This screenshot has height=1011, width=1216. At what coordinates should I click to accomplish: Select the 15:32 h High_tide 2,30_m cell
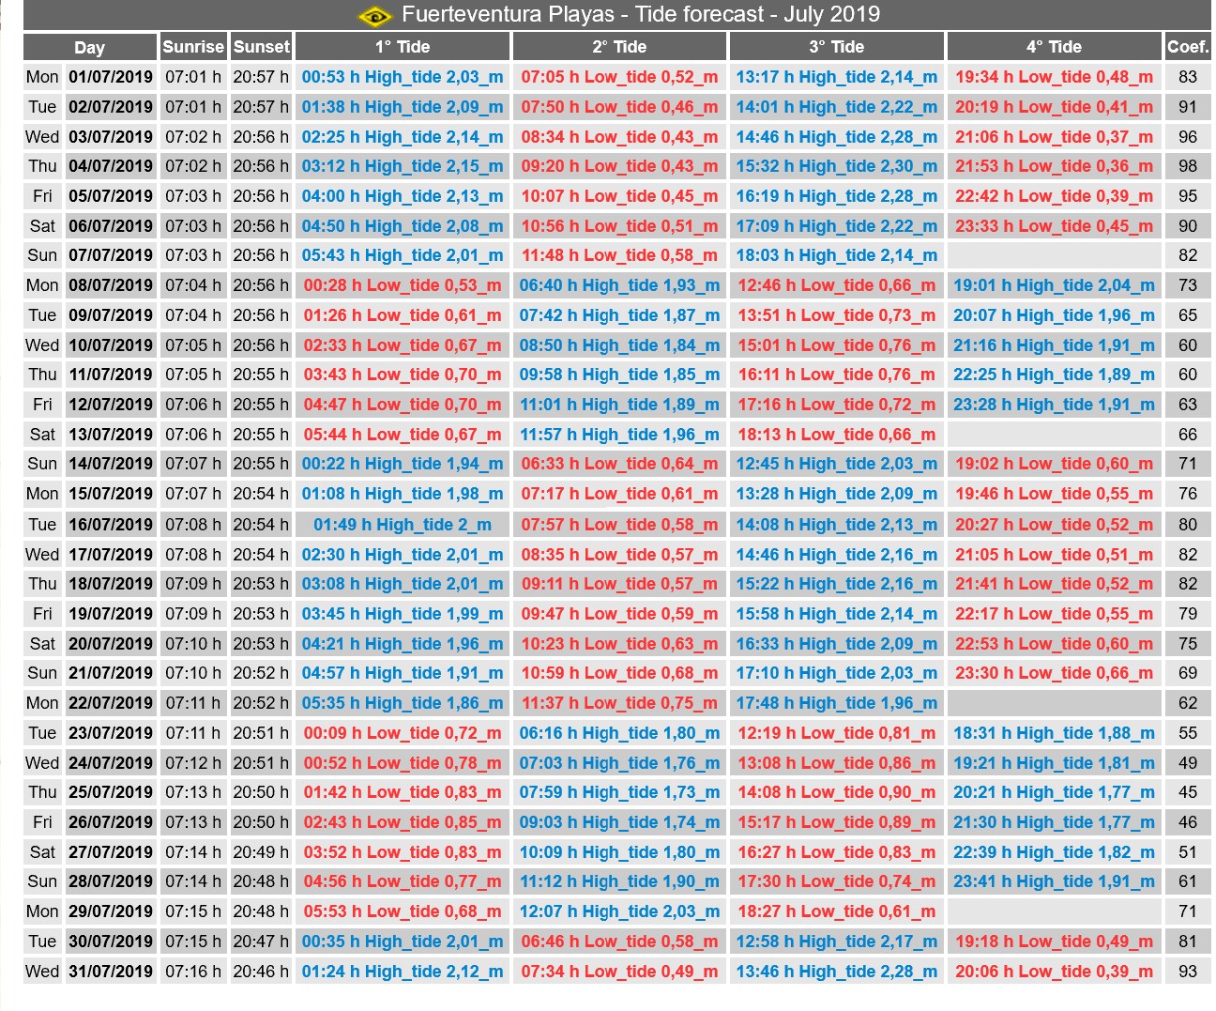click(836, 166)
